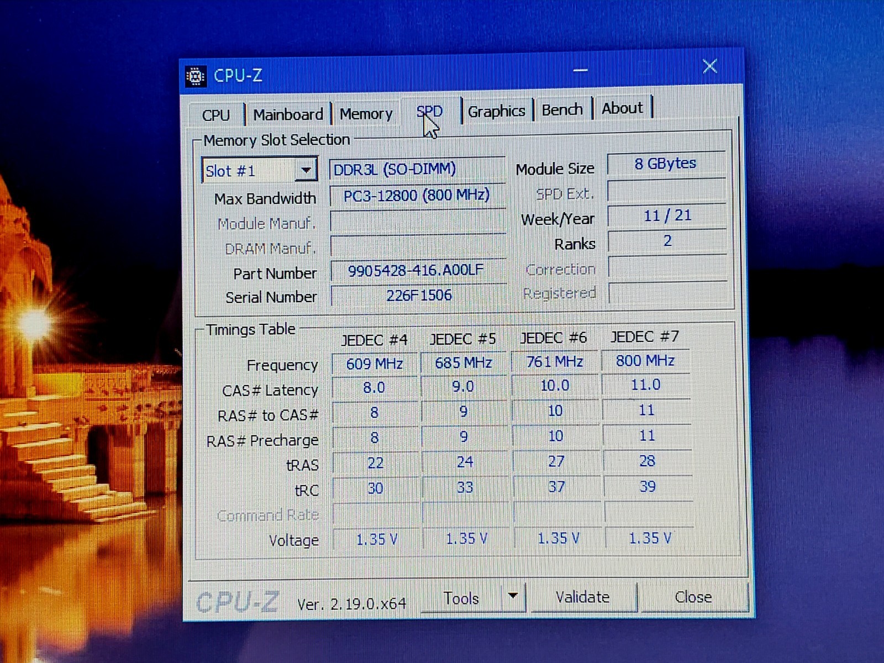Click tRAS value 28
Screen dimensions: 884x663
pos(648,461)
